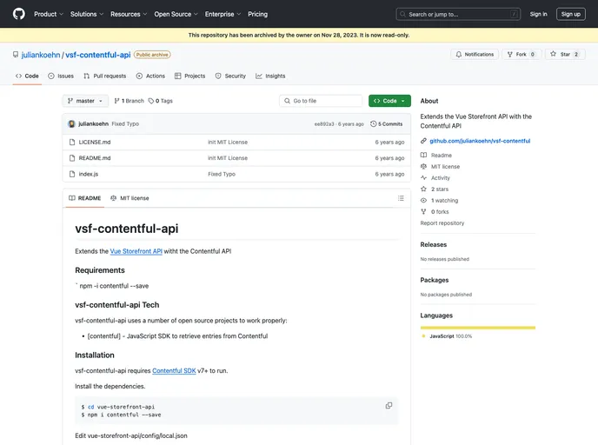Select the Issues tab
Screen dimensions: 598x445
[61, 76]
